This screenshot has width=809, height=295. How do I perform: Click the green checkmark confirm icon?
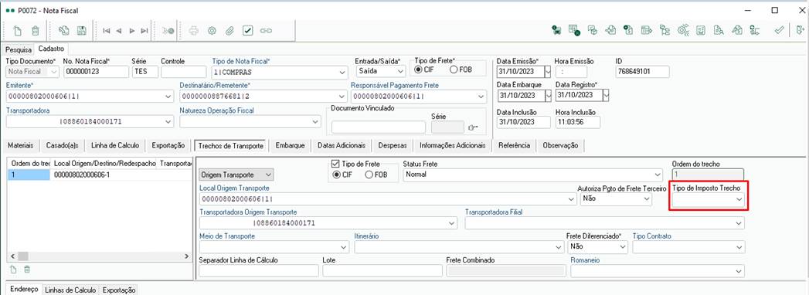pyautogui.click(x=779, y=31)
